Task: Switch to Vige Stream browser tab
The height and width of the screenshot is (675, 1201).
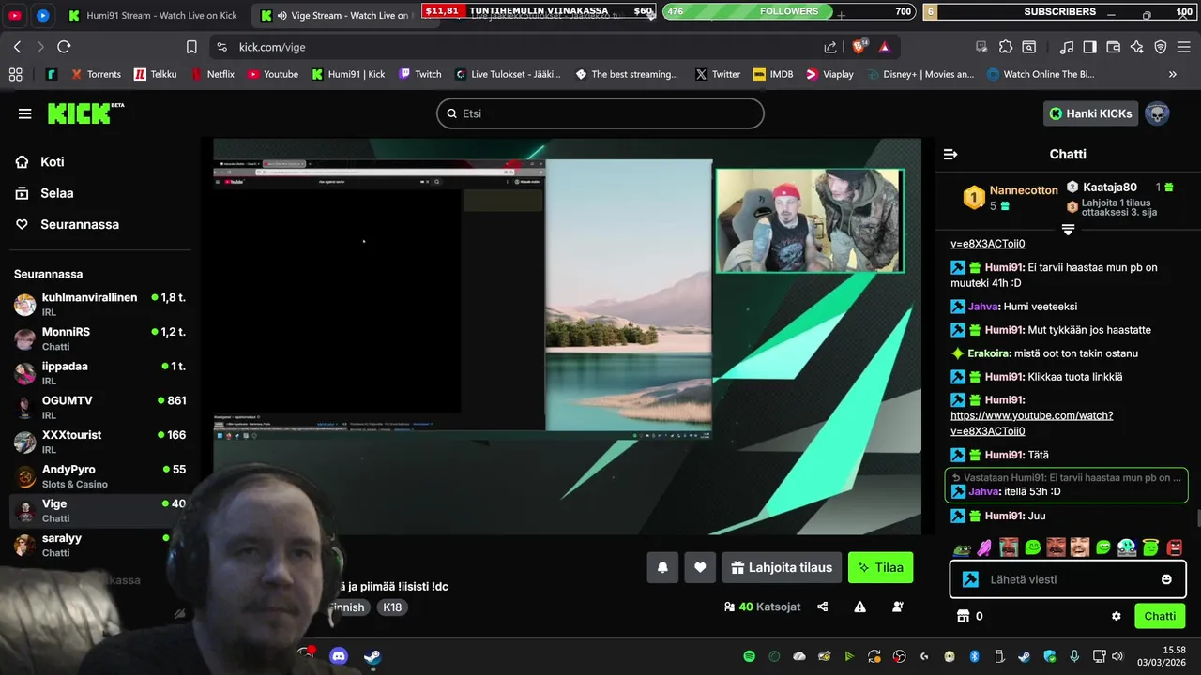Action: [344, 15]
